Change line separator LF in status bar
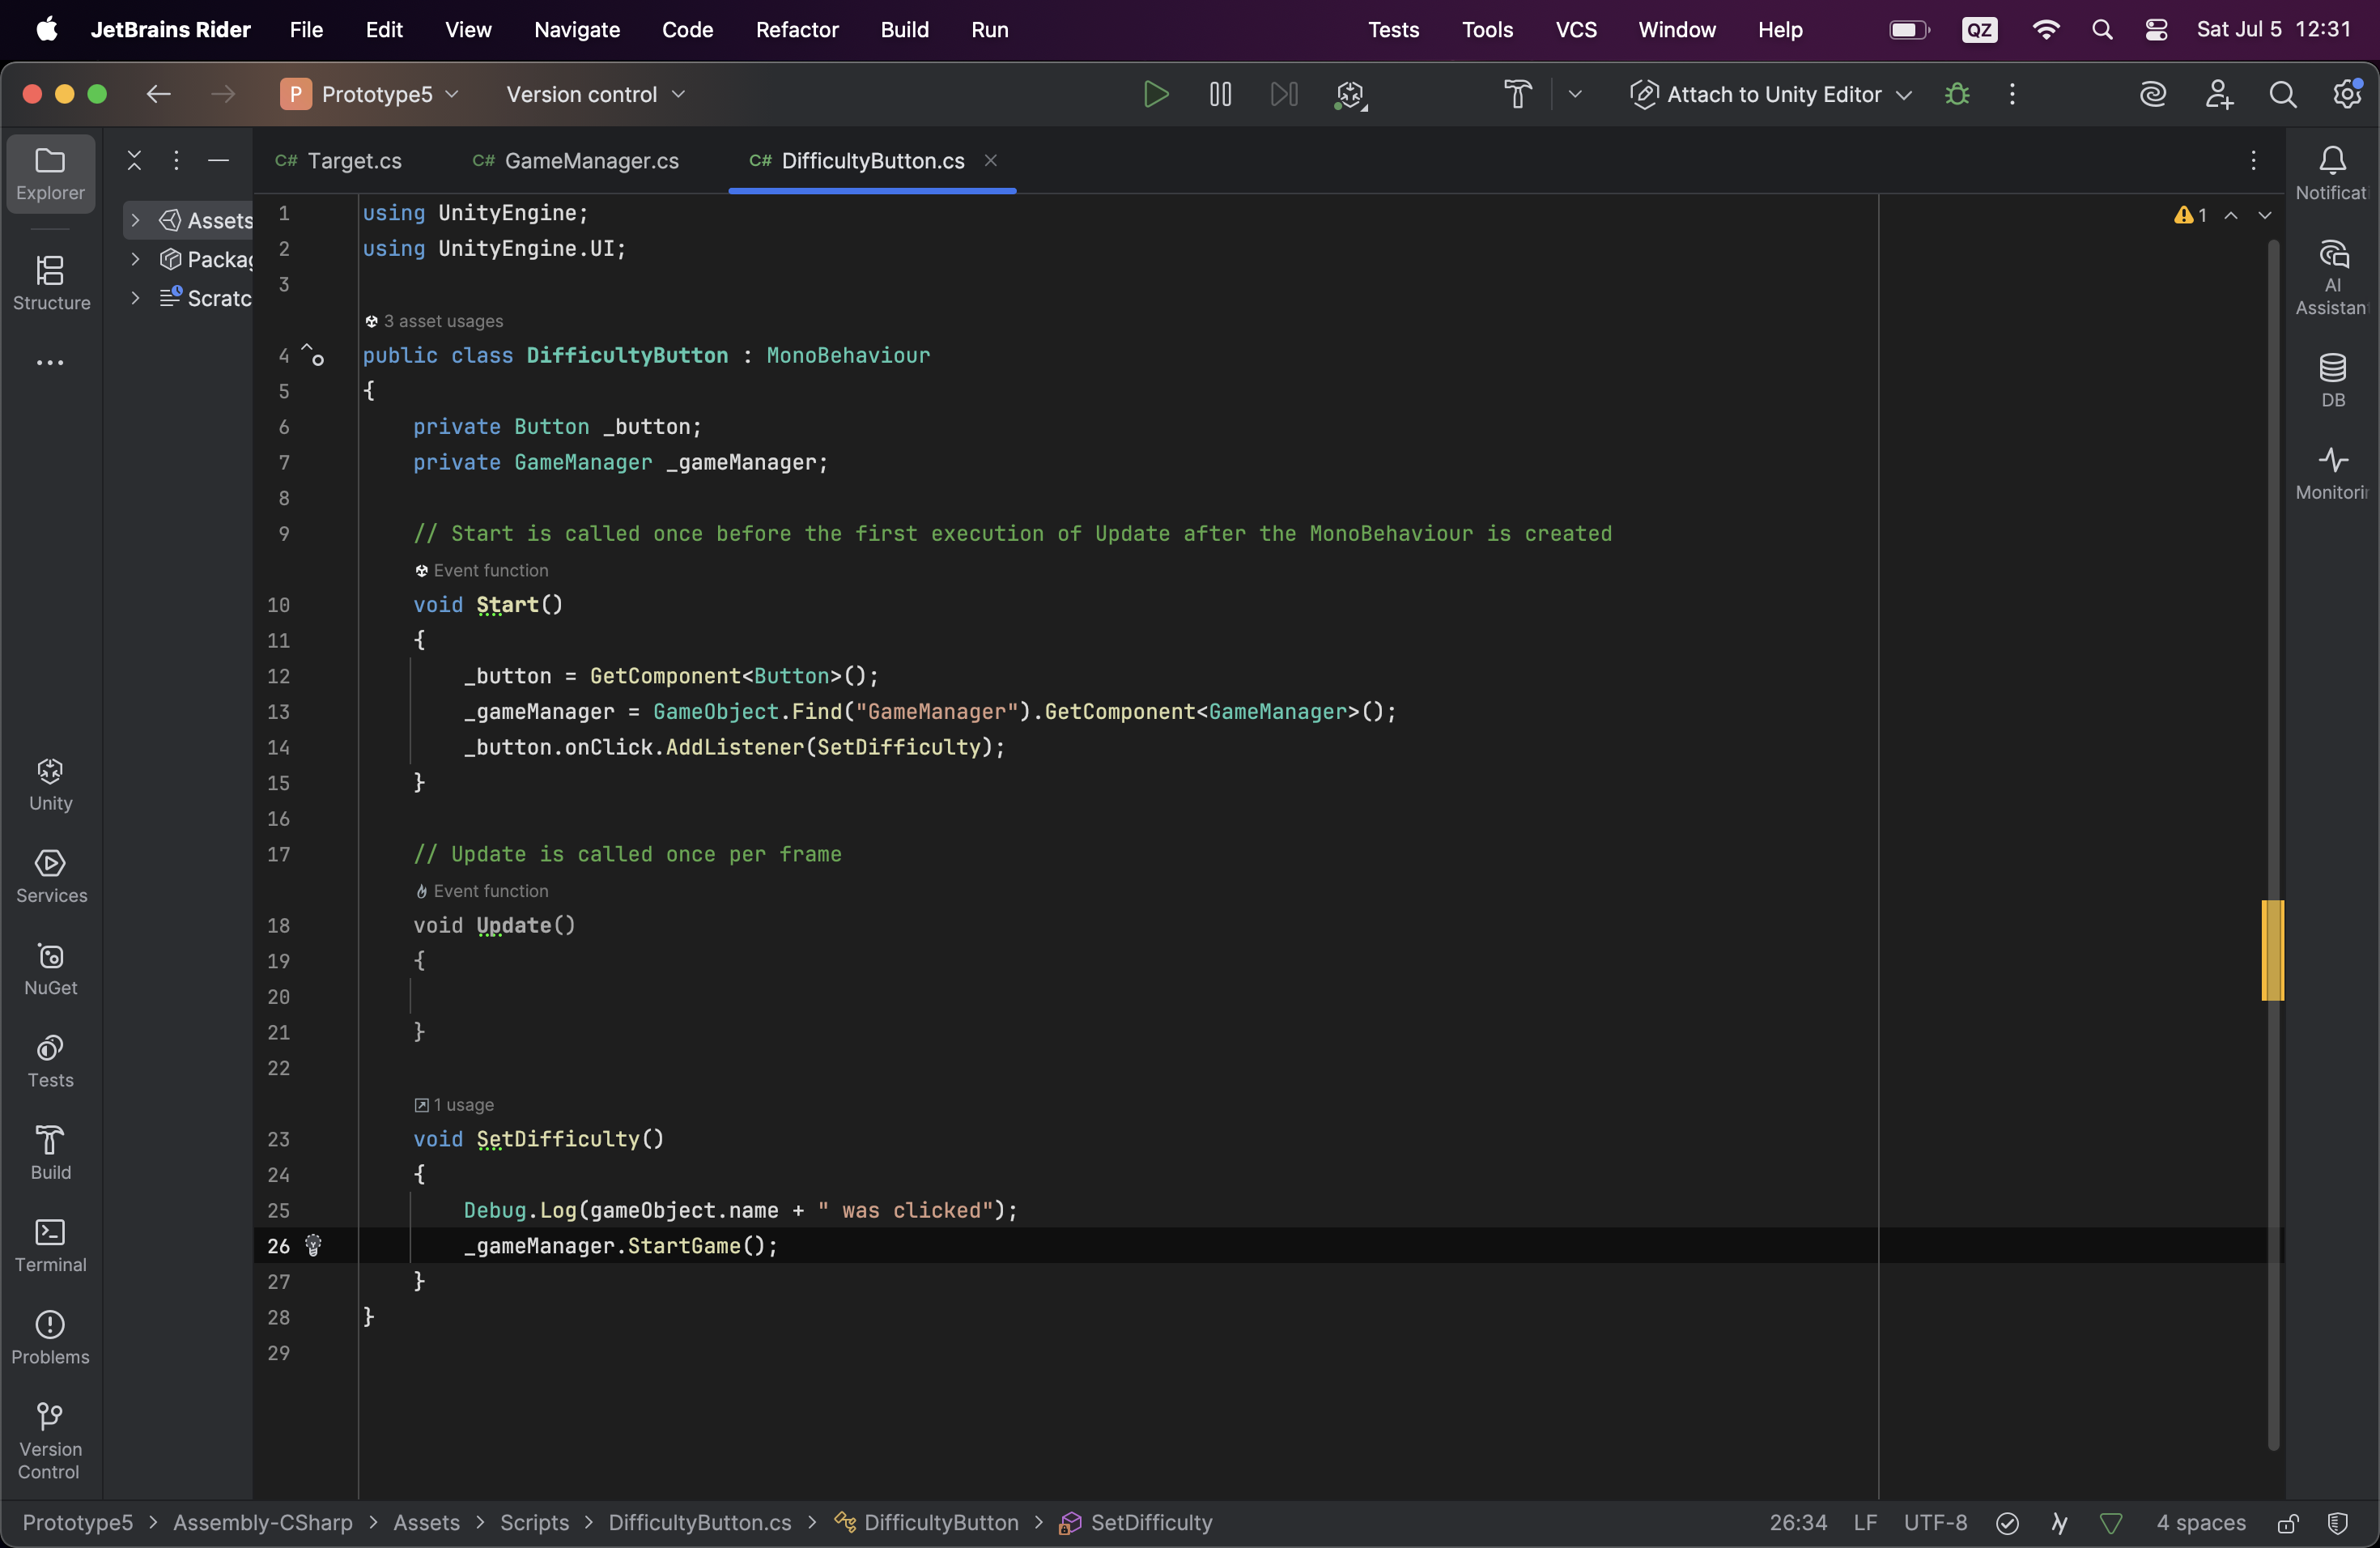Screen dimensions: 2380x1548 tap(1865, 1523)
